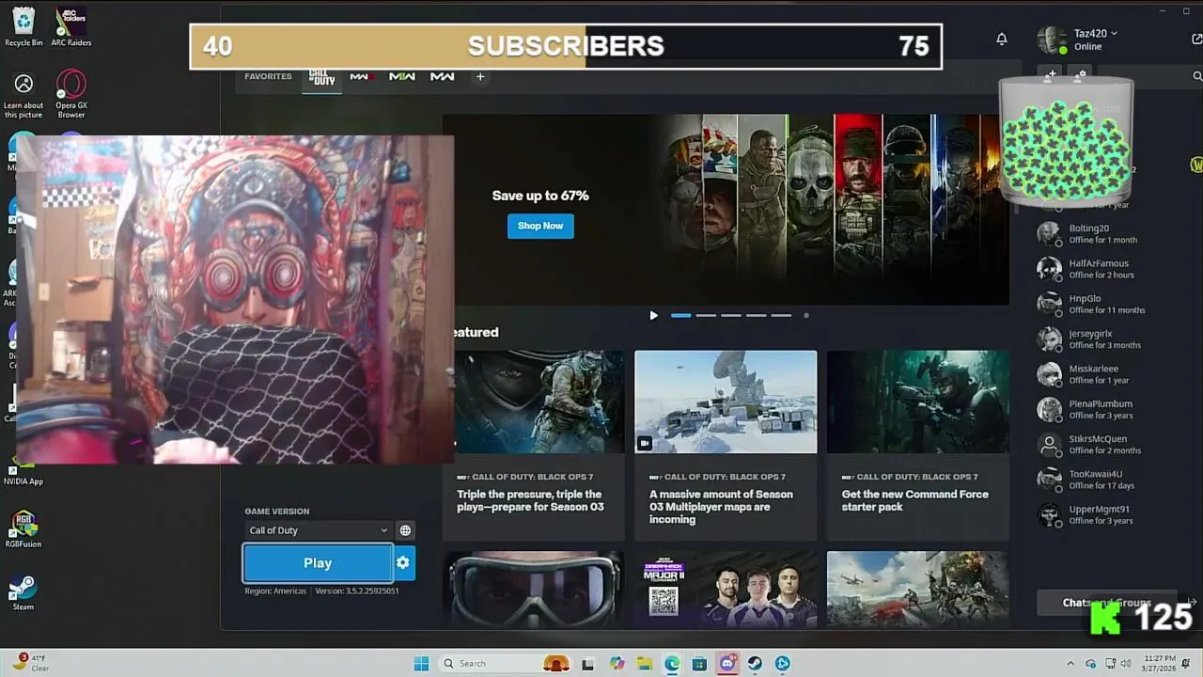This screenshot has width=1203, height=677.
Task: Open the battlefield artwork card
Action: (918, 589)
